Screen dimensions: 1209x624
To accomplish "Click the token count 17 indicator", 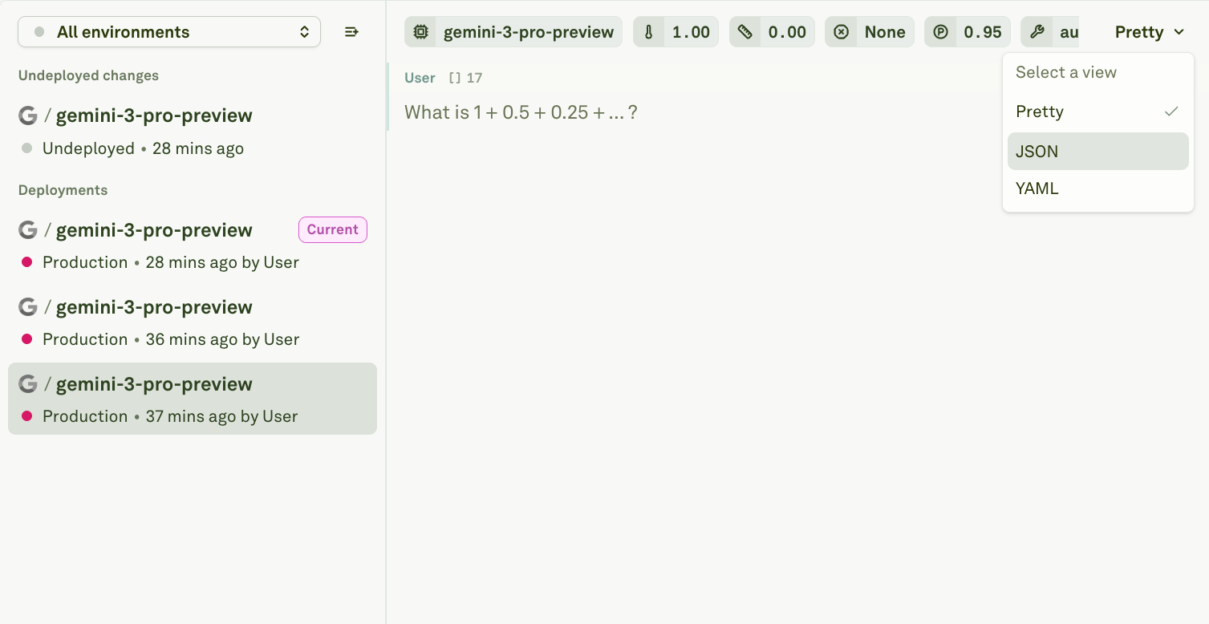I will pos(465,78).
